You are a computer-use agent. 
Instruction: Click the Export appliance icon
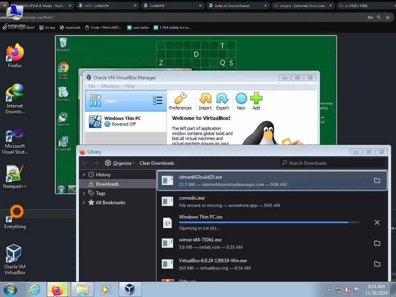[222, 101]
